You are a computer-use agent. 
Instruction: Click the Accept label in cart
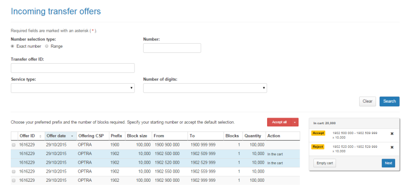318,133
